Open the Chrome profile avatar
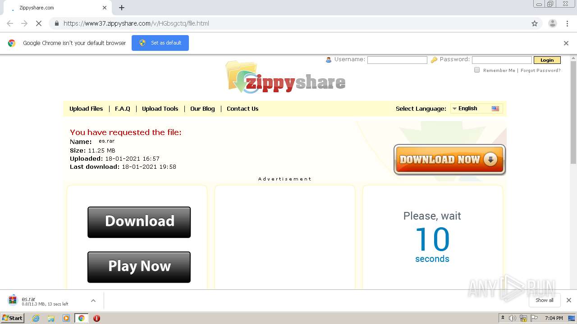 coord(552,23)
